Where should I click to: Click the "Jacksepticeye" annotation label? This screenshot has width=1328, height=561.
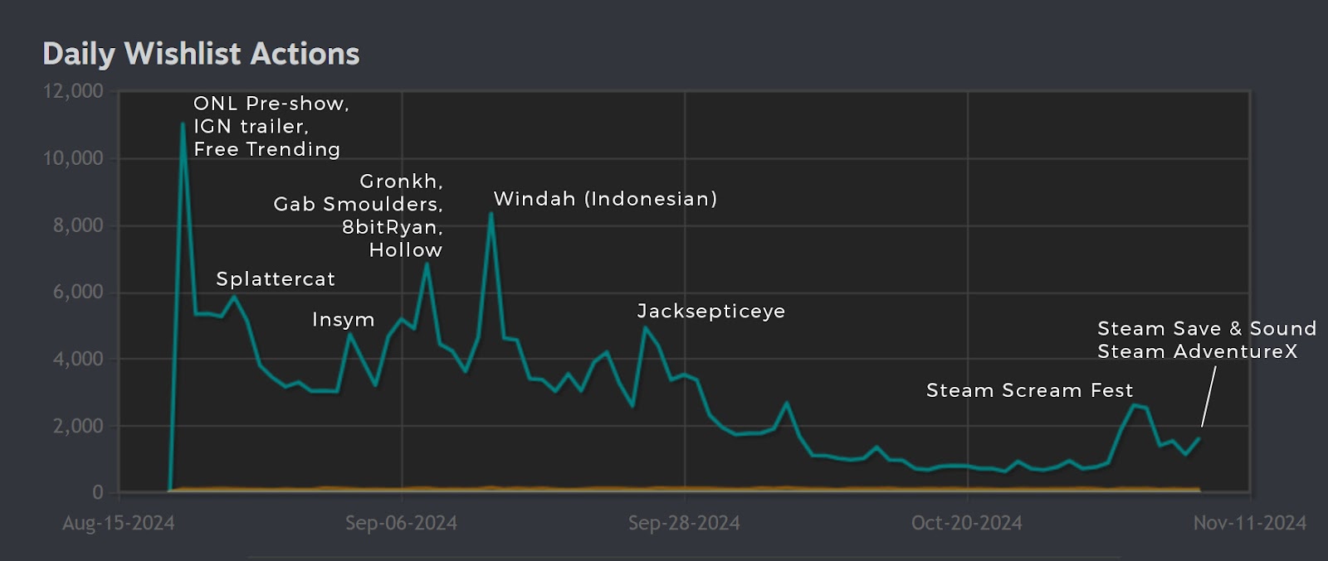click(x=710, y=312)
